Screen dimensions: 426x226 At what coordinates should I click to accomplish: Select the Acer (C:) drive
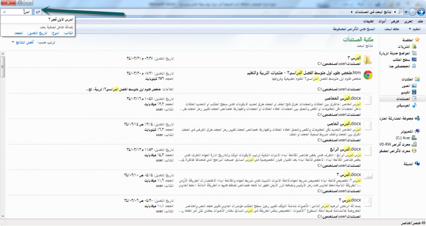pos(405,138)
